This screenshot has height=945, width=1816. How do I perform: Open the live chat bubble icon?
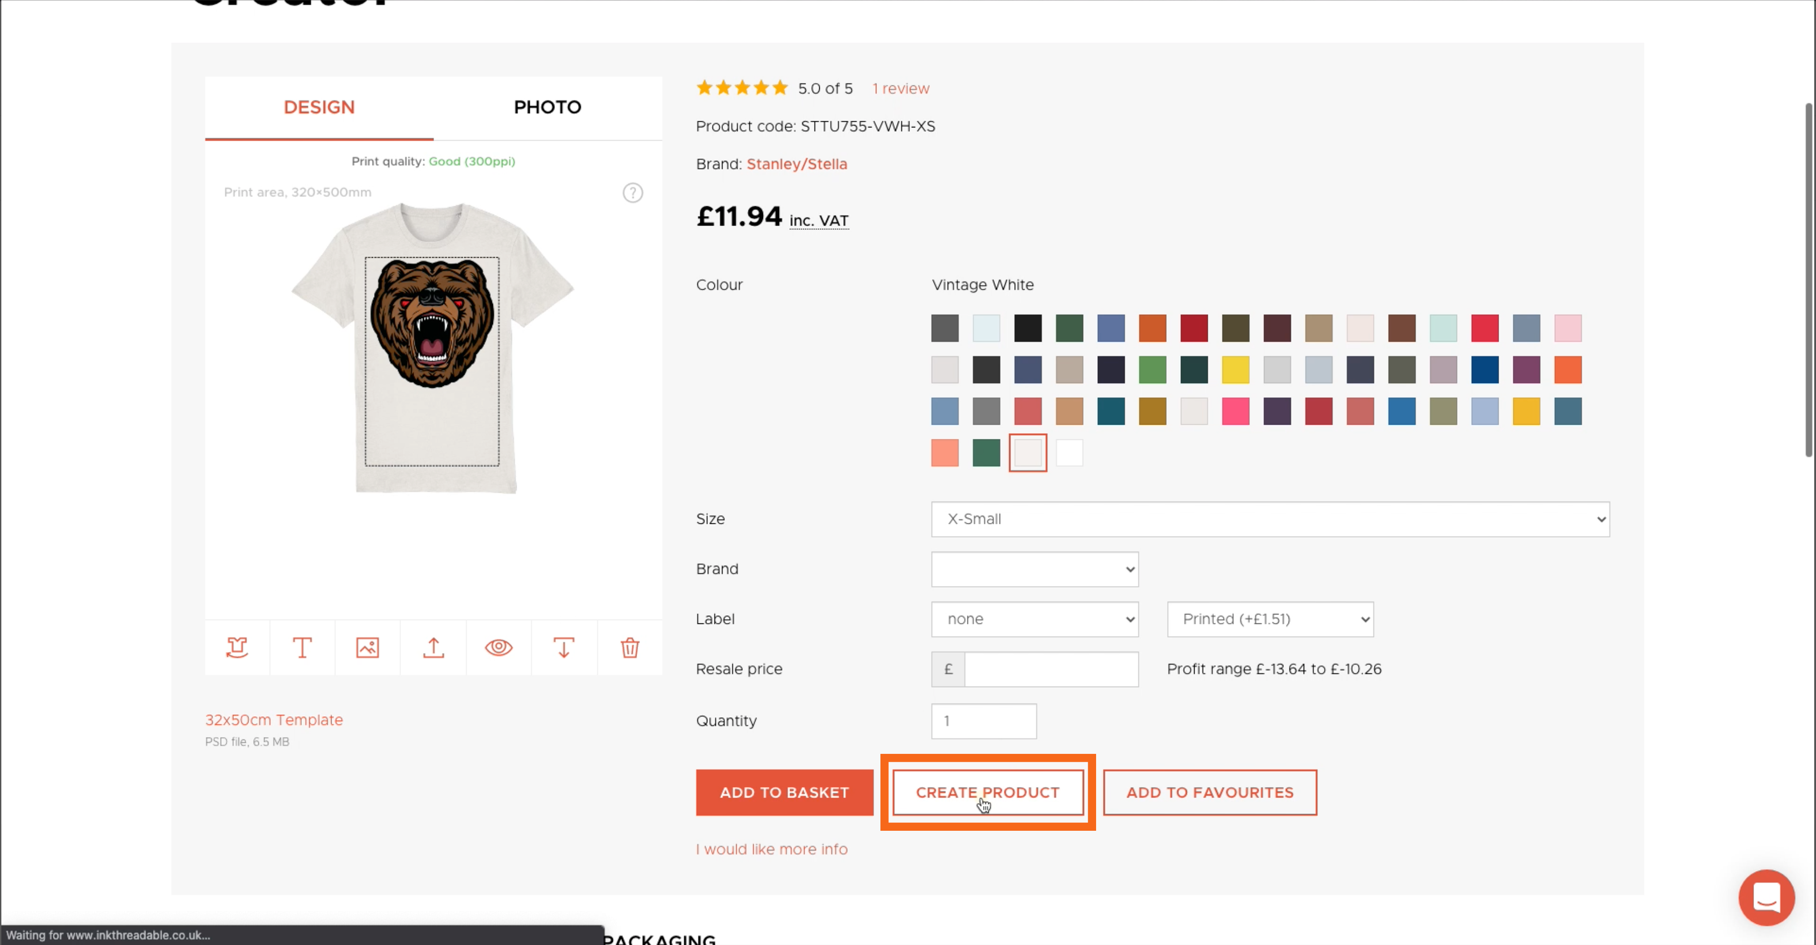click(1766, 897)
